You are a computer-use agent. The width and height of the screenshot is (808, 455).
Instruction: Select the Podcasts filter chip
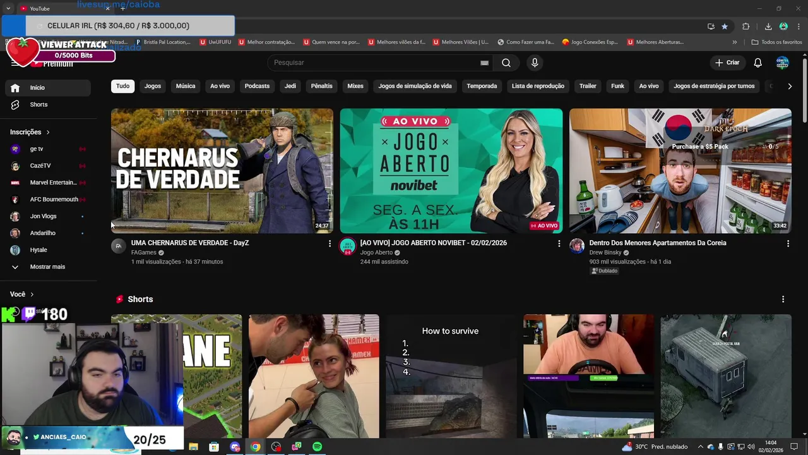tap(257, 86)
